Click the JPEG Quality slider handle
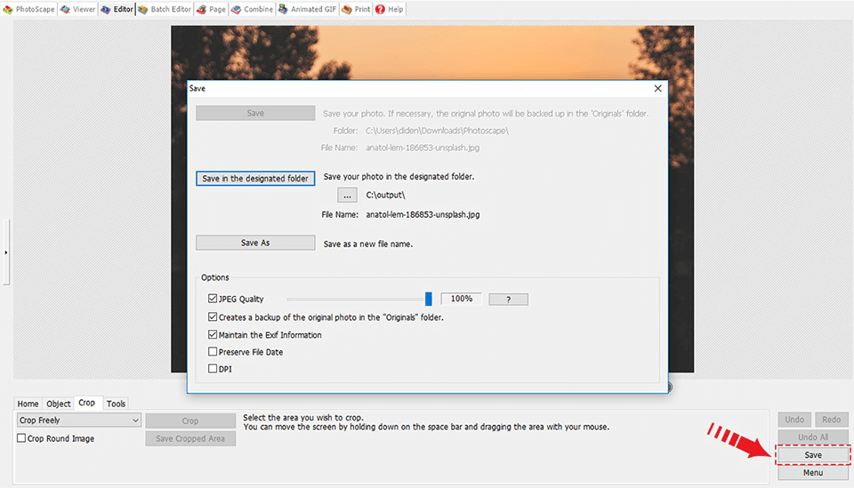 tap(428, 299)
